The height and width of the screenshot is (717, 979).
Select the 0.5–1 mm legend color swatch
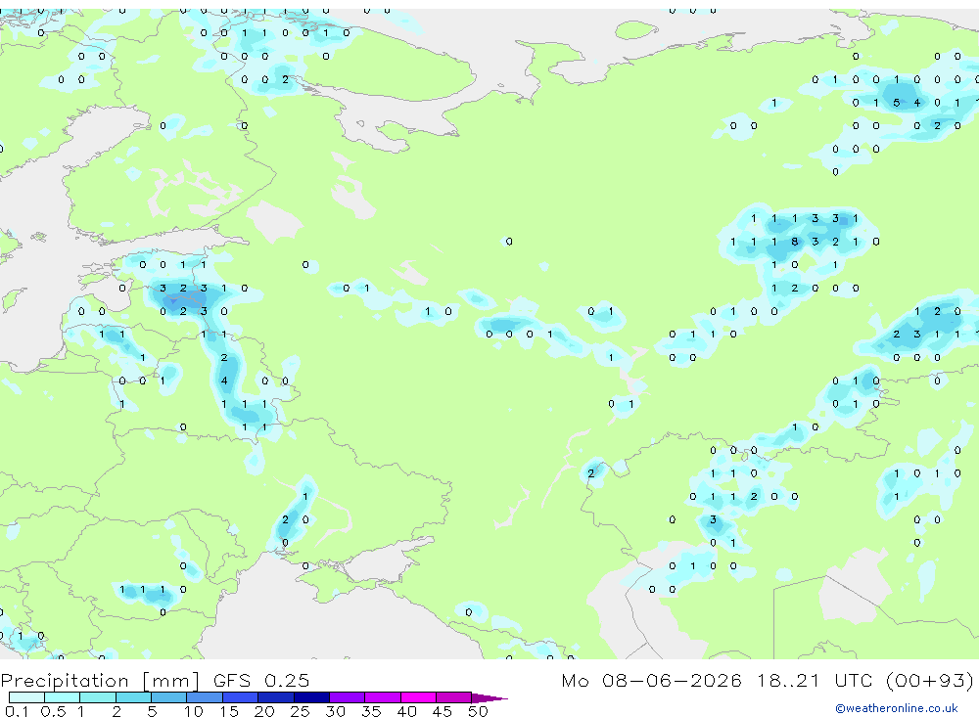63,697
